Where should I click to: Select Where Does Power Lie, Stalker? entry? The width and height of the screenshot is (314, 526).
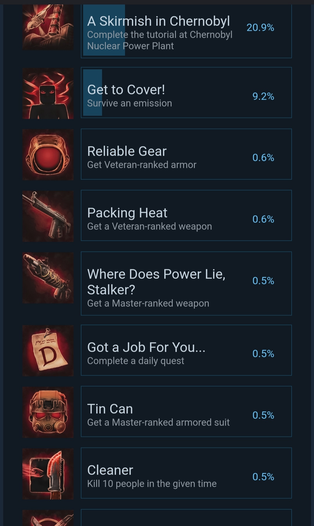pos(186,283)
